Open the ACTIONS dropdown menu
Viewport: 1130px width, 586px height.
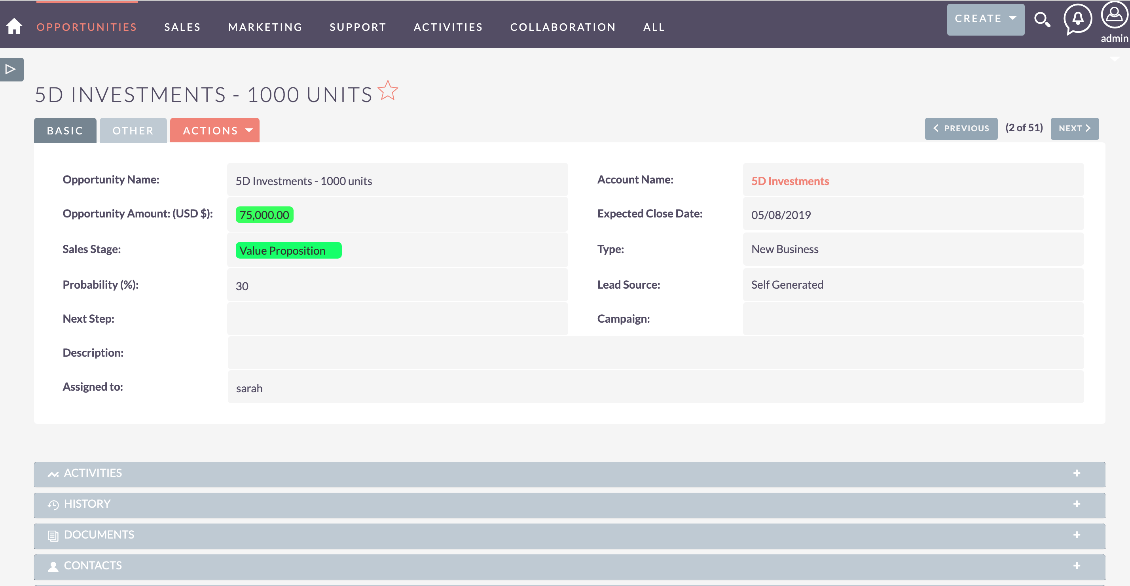[214, 130]
